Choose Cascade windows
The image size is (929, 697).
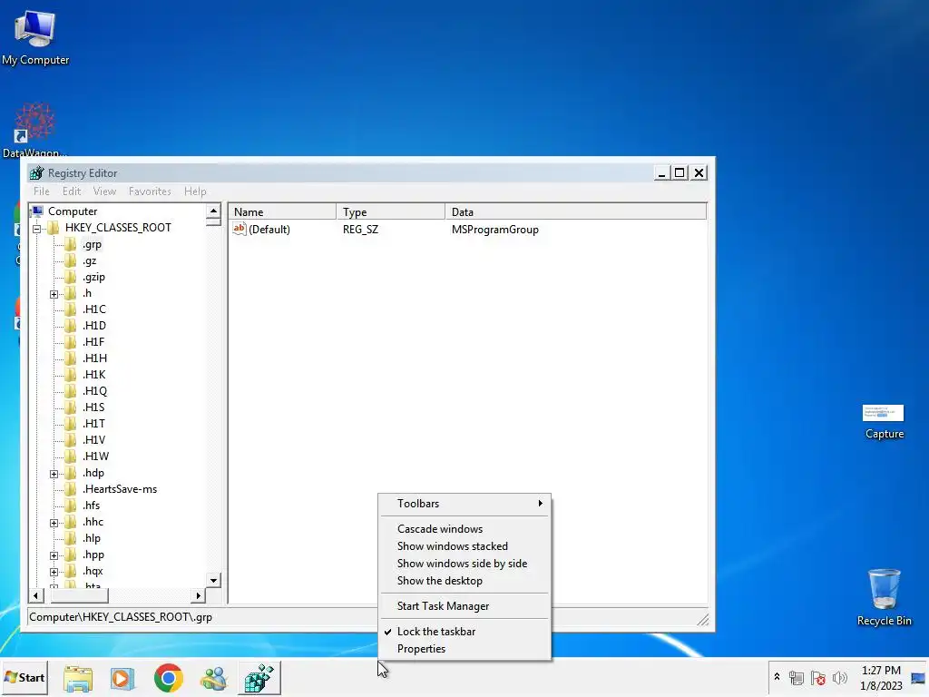click(464, 529)
